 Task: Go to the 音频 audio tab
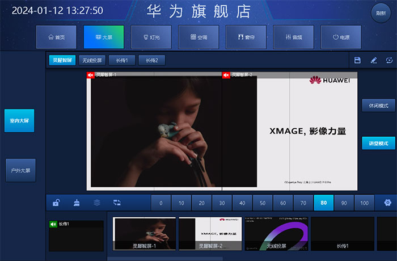click(293, 37)
